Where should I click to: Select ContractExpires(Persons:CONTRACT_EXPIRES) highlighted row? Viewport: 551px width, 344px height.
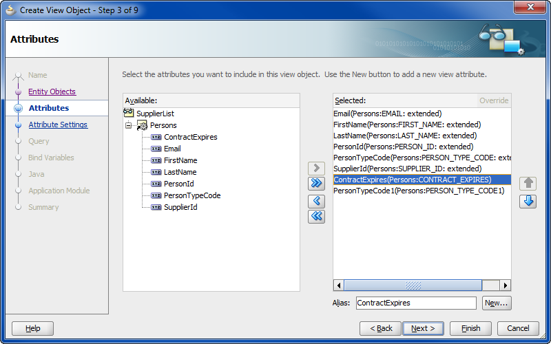click(x=422, y=180)
